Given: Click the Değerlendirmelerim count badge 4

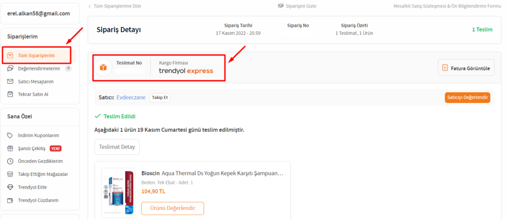Looking at the screenshot, I should pos(68,68).
